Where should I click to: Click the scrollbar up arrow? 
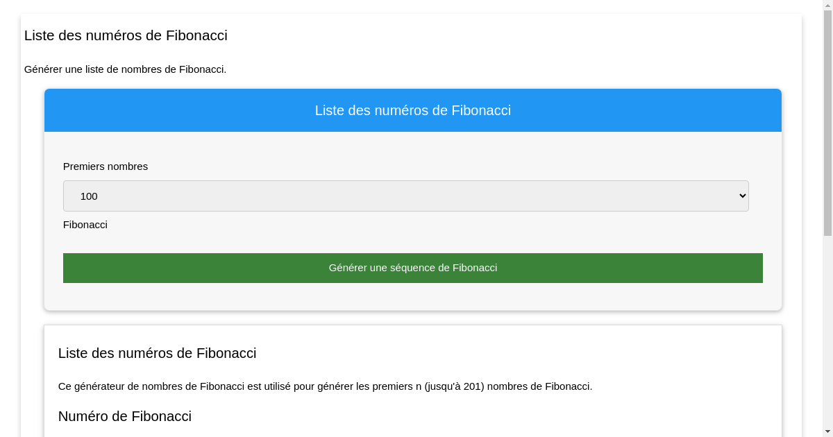pos(827,6)
